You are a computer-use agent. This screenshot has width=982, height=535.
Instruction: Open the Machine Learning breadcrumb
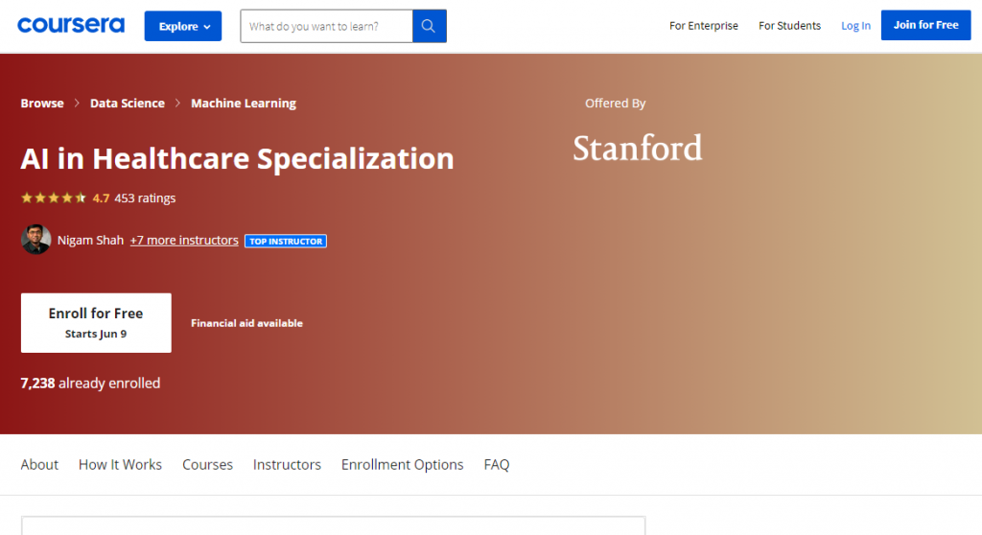pyautogui.click(x=244, y=104)
